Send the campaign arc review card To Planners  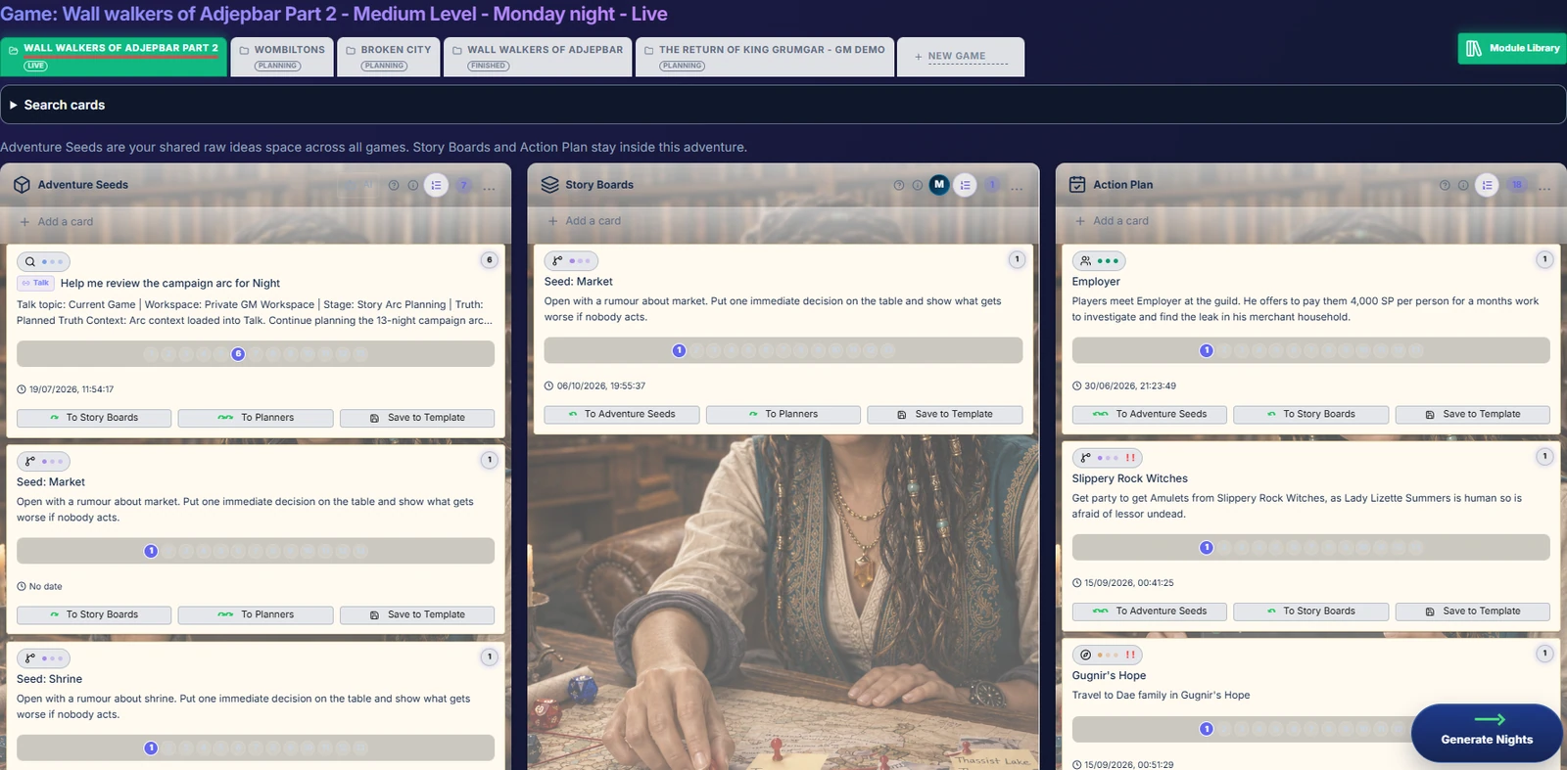coord(256,418)
